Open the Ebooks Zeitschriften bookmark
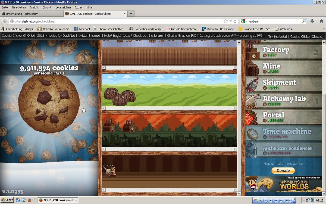 (110, 29)
